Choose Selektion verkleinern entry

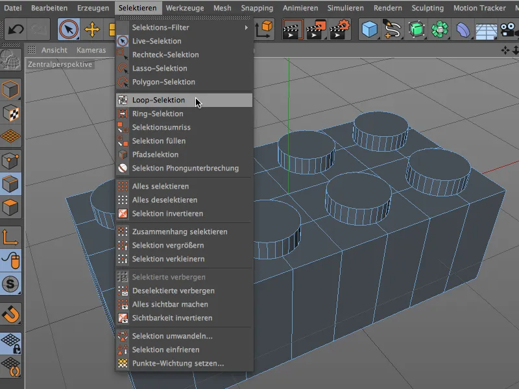pos(184,259)
